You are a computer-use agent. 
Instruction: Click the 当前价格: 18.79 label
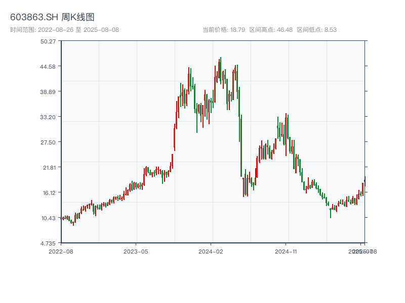coord(224,30)
